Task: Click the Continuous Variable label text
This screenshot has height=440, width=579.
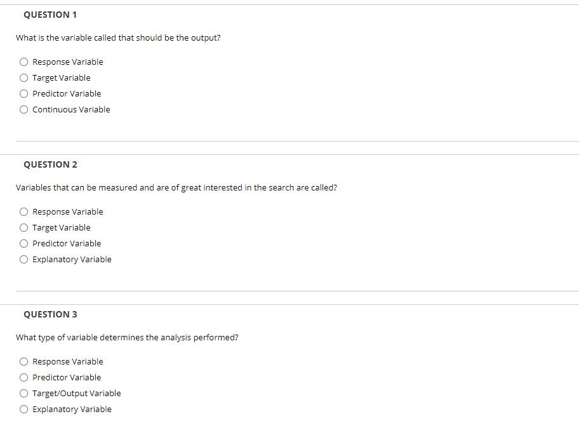Action: (71, 109)
